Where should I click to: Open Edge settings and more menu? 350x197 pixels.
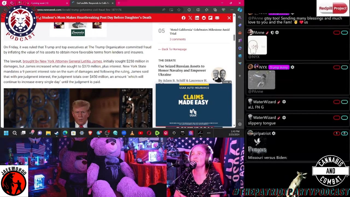[232, 10]
